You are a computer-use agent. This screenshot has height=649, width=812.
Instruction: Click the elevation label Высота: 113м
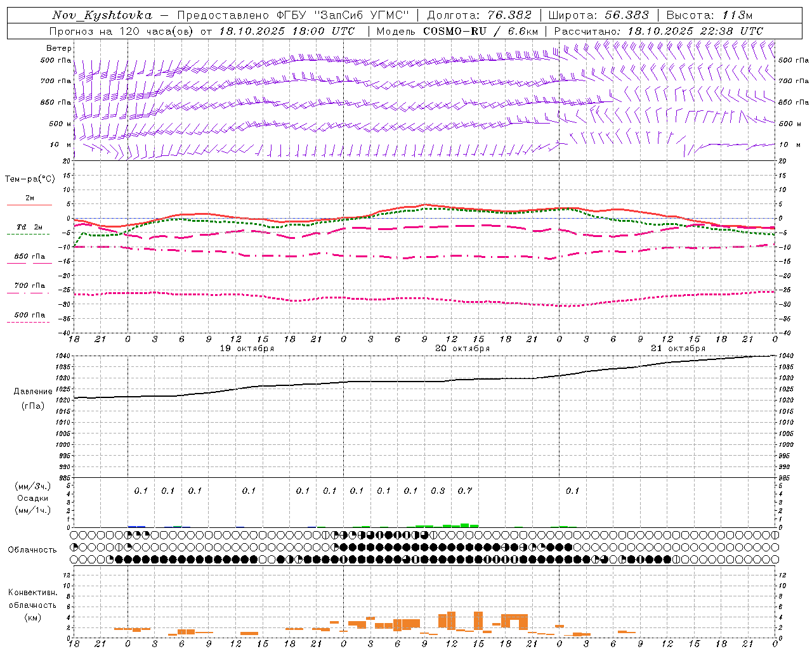coord(709,15)
